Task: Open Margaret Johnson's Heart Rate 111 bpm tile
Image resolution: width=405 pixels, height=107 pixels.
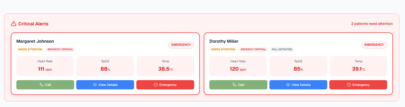Action: tap(45, 66)
